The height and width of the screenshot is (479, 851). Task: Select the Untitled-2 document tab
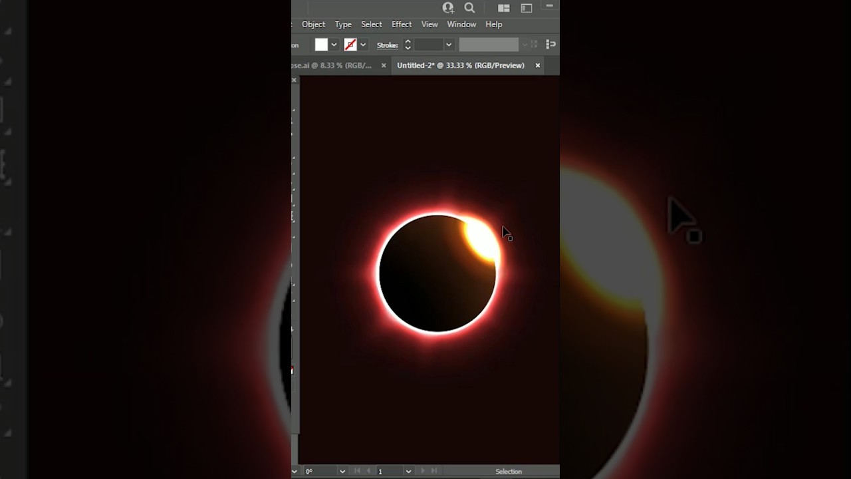click(461, 65)
